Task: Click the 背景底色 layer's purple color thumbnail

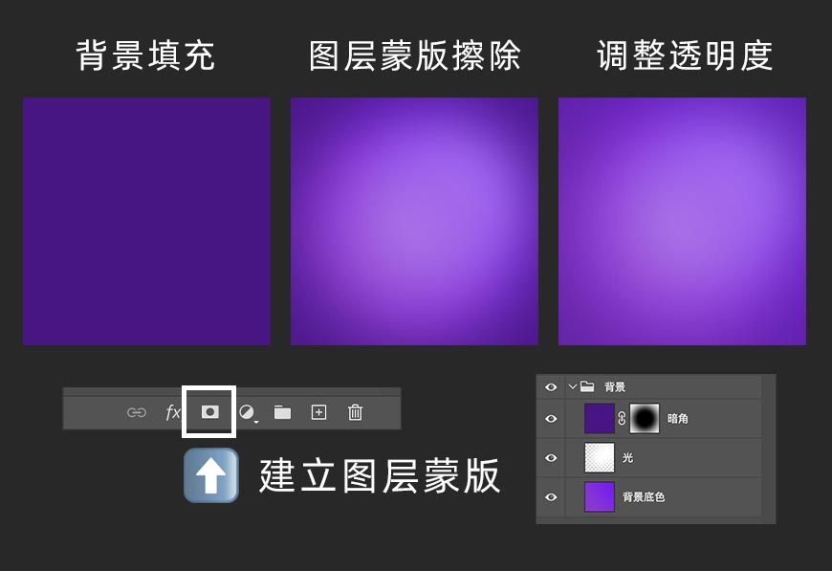Action: [601, 495]
